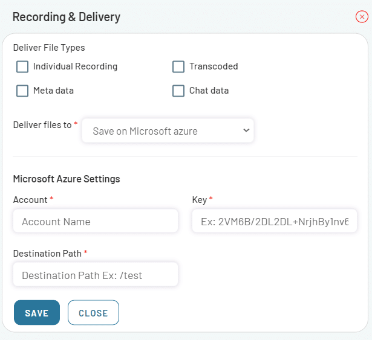This screenshot has height=340, width=372.
Task: Enable the Transcoded checkbox
Action: coord(178,66)
